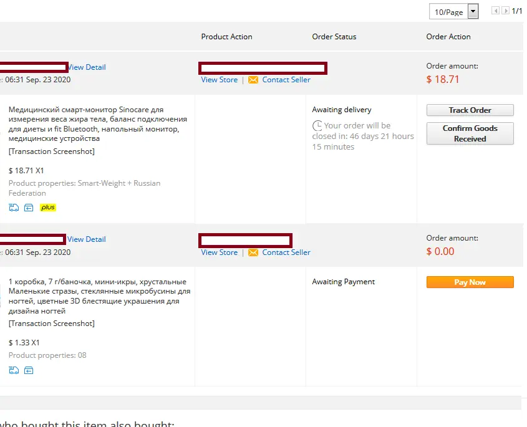The height and width of the screenshot is (427, 527).
Task: Click orange Pay Now button
Action: click(x=470, y=282)
